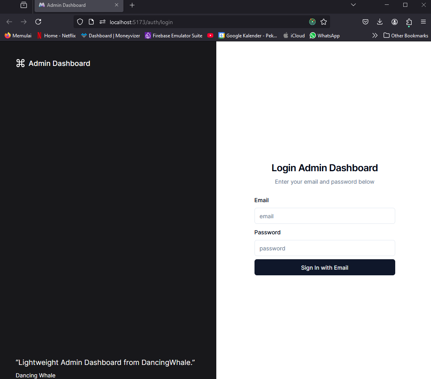Open the Other Bookmarks folder
The width and height of the screenshot is (431, 379).
[x=406, y=35]
